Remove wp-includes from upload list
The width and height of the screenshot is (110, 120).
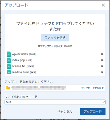click(x=102, y=54)
